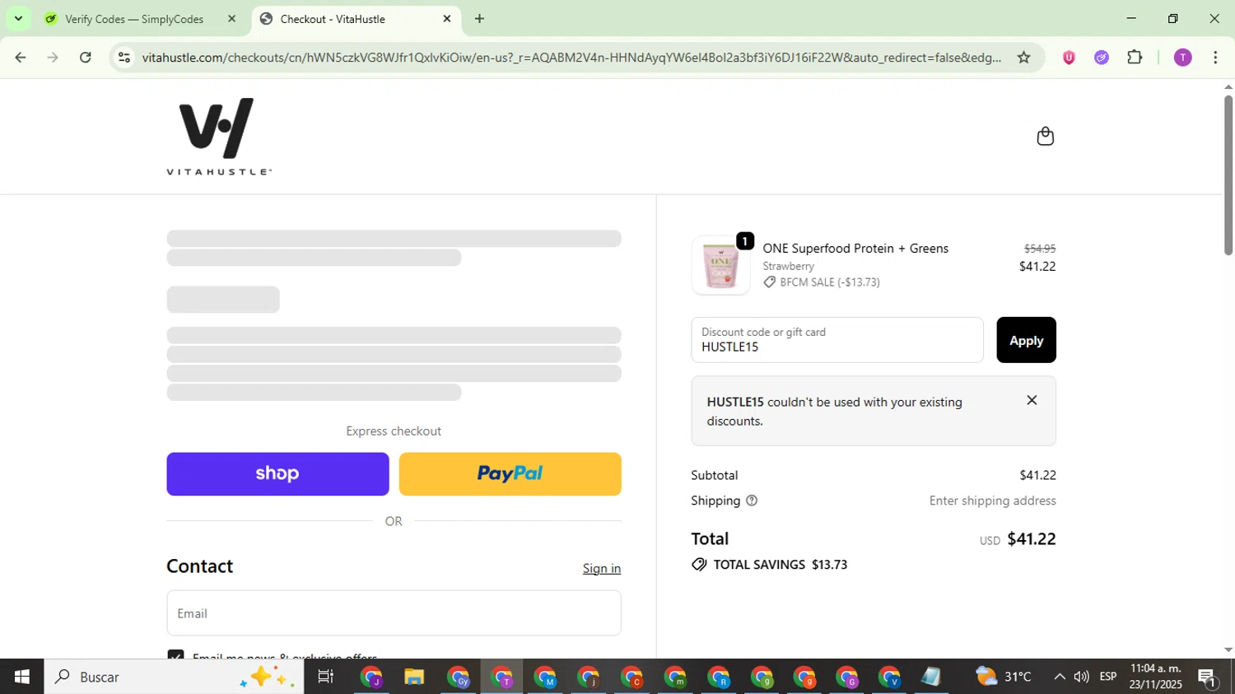Open Chrome profile V on the taskbar
Viewport: 1235px width, 694px height.
pos(889,677)
